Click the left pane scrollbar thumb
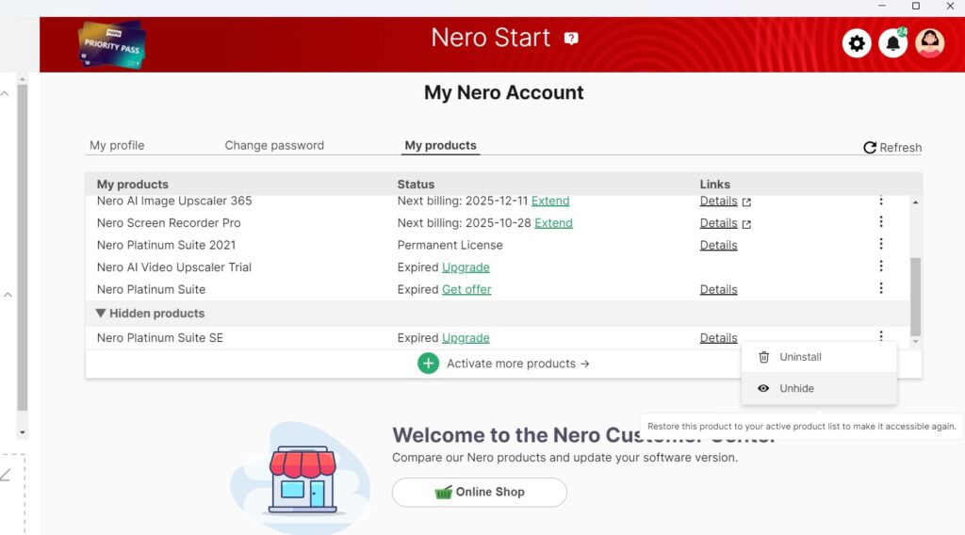 23,247
